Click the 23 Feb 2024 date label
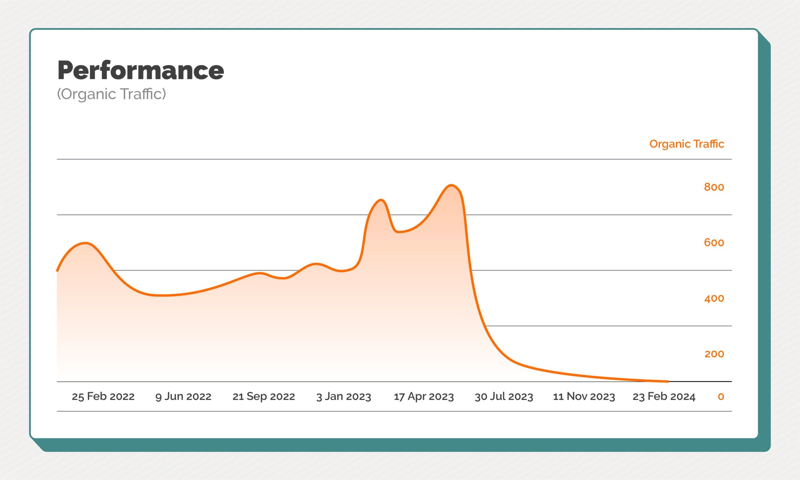800x480 pixels. (663, 397)
